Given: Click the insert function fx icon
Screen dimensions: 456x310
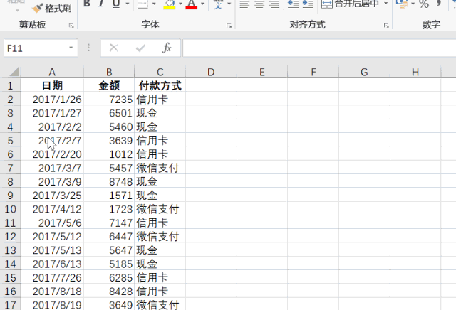Looking at the screenshot, I should 167,48.
